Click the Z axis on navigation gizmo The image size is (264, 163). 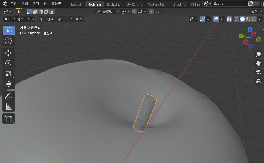(250, 30)
